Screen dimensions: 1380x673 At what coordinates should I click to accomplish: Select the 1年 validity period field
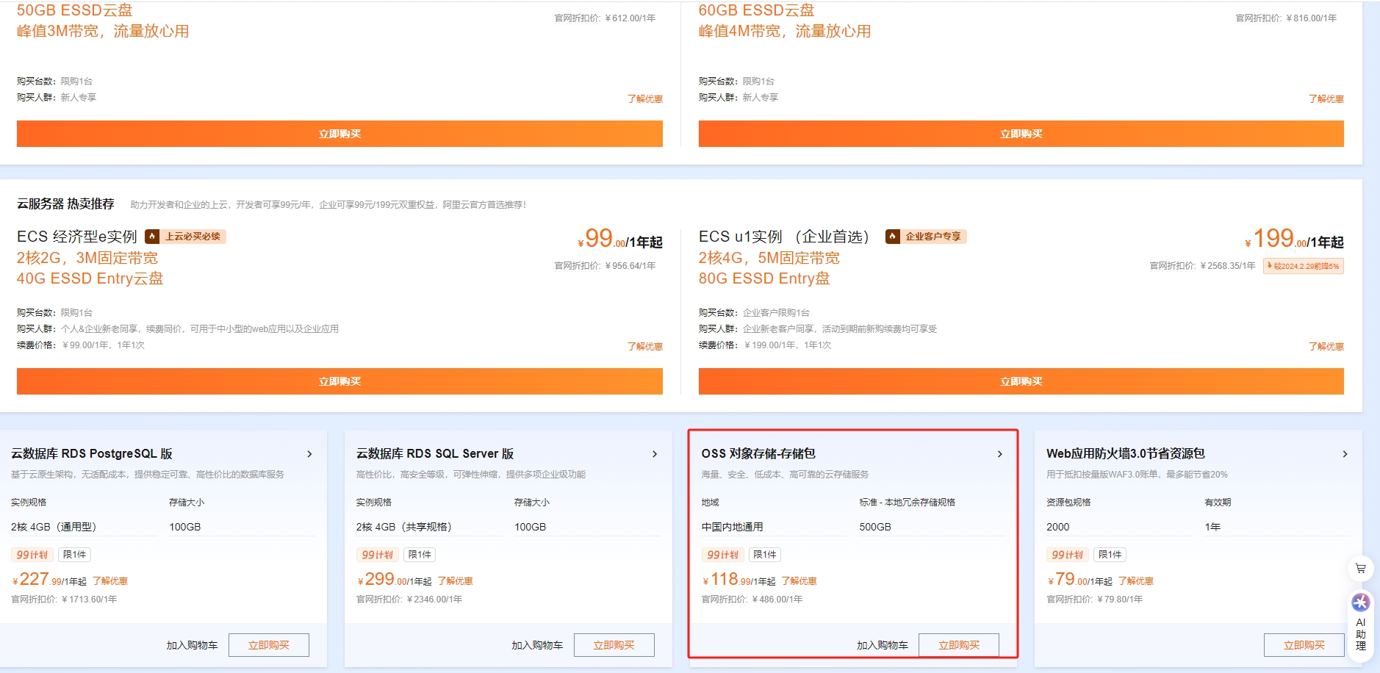point(1277,527)
